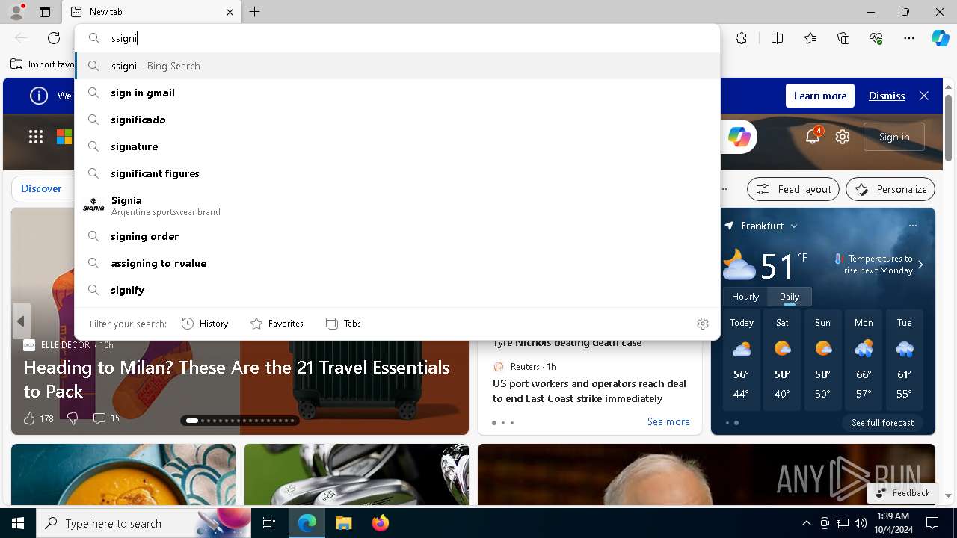The image size is (957, 538).
Task: Toggle the split screen icon
Action: click(x=777, y=38)
